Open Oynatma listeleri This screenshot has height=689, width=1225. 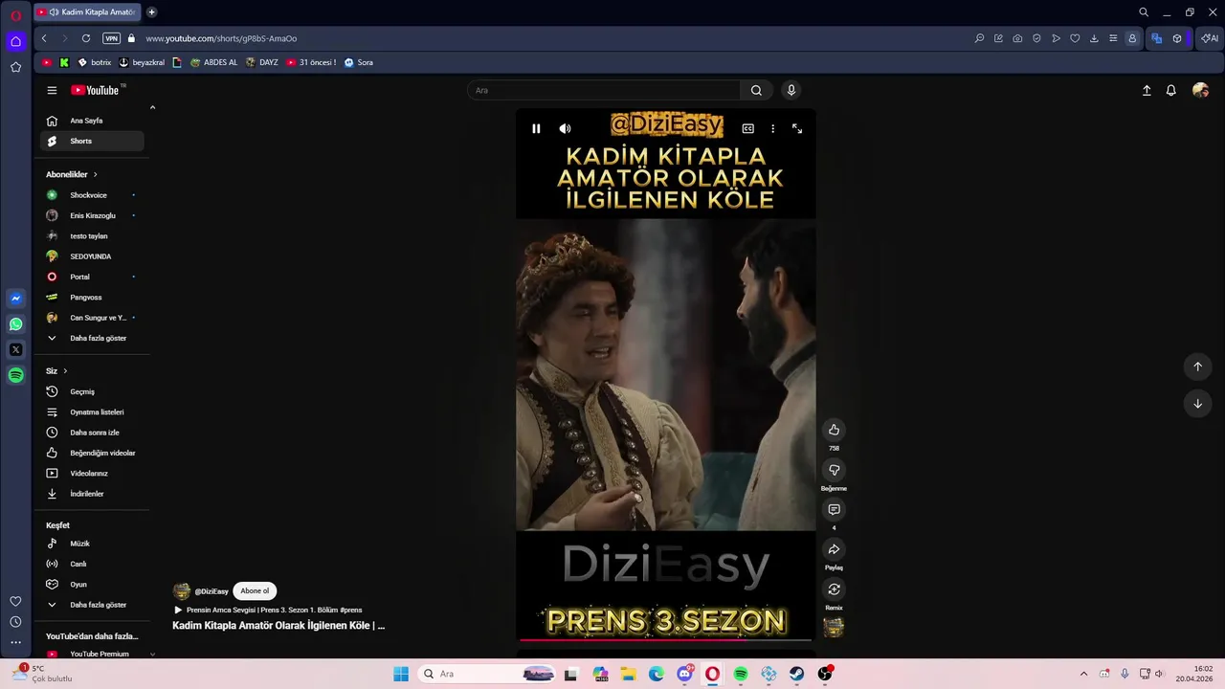click(x=92, y=411)
